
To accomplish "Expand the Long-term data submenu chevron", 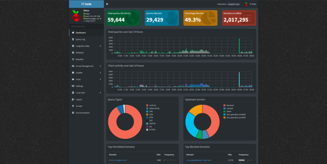I will pos(100,46).
